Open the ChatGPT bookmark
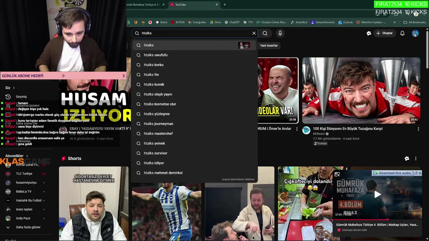Screen dimensions: 429x241 [232, 22]
